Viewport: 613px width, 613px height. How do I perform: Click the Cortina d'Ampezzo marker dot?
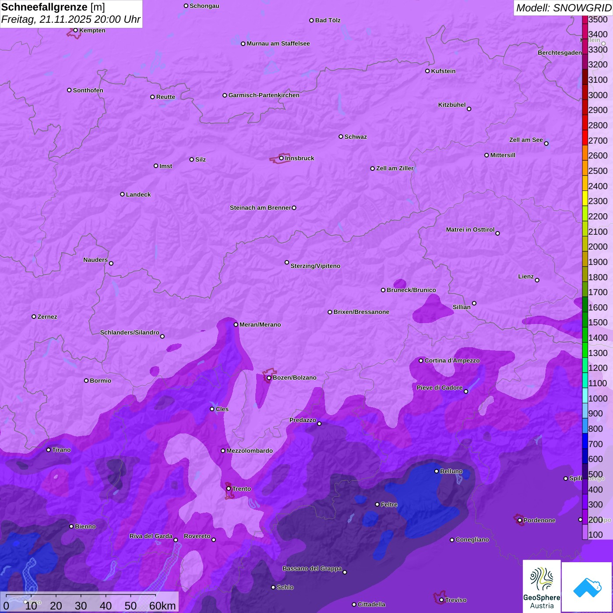point(421,361)
